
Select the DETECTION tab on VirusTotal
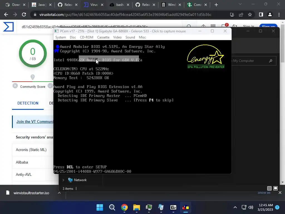pos(28,103)
